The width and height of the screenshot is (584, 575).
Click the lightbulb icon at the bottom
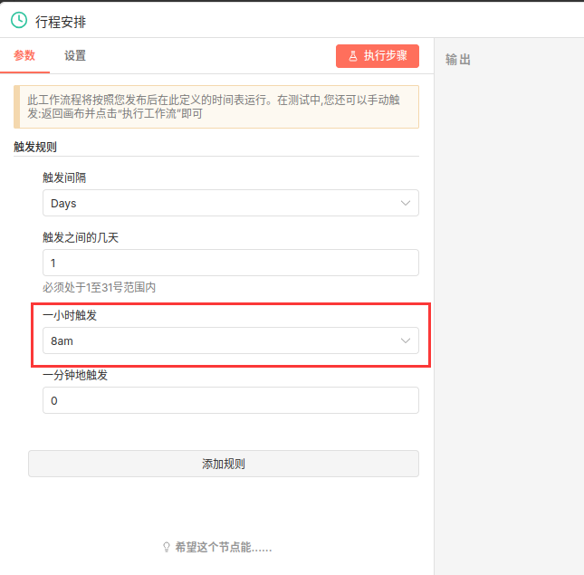pyautogui.click(x=166, y=547)
